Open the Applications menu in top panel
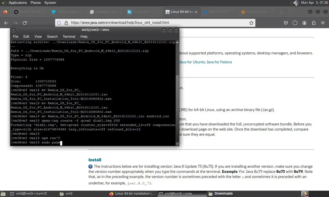Screen dimensions: 329x197 coord(17,3)
